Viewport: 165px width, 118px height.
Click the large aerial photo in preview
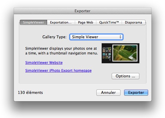(125, 53)
